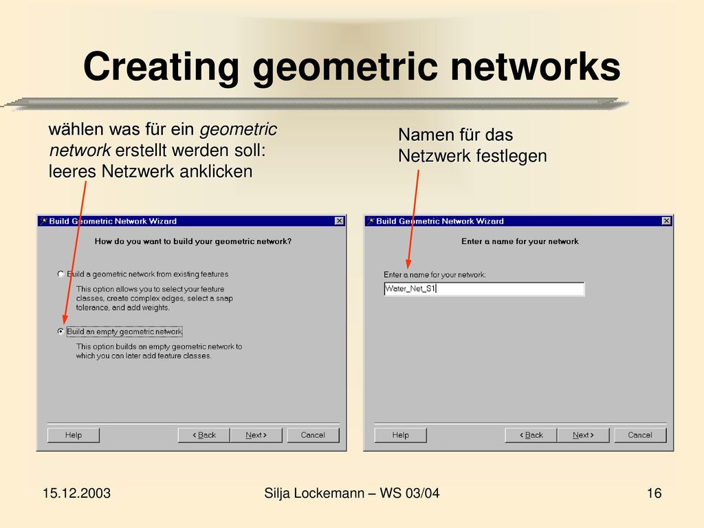Click the network name input field

point(484,289)
